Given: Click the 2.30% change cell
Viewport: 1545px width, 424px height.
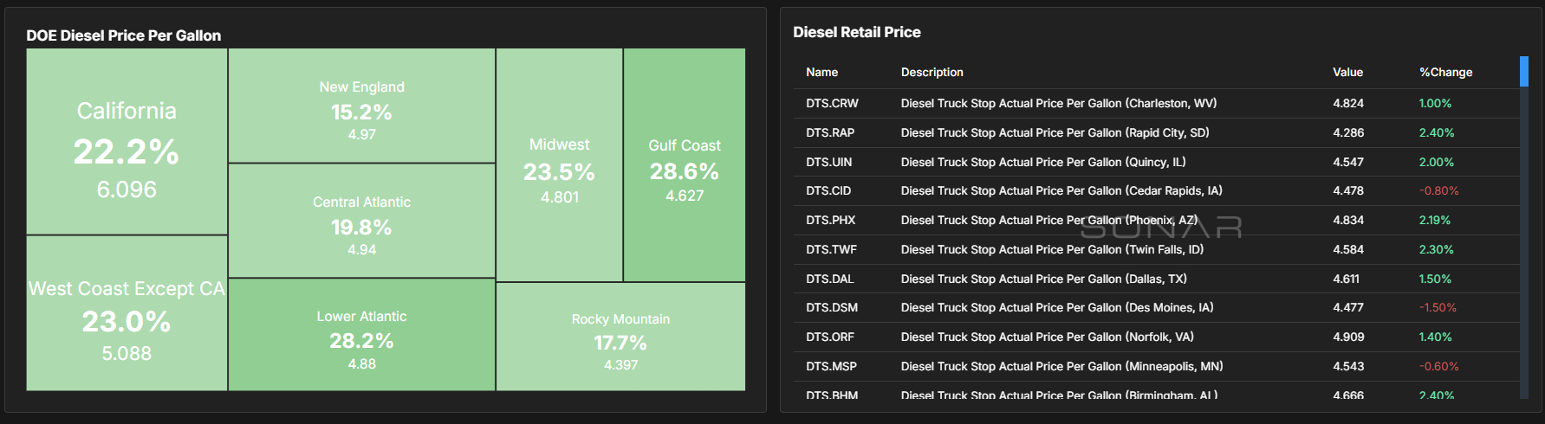Looking at the screenshot, I should pos(1436,249).
